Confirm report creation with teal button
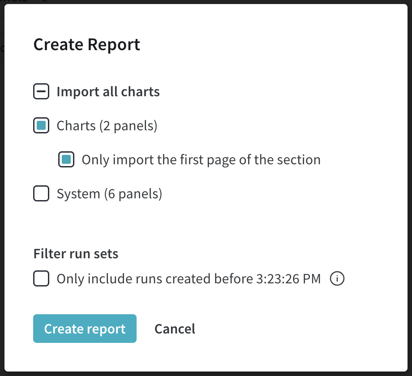The height and width of the screenshot is (376, 412). pyautogui.click(x=85, y=329)
